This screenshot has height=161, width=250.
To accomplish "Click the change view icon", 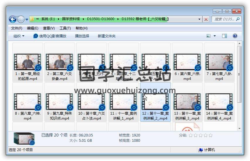I will [x=208, y=36].
